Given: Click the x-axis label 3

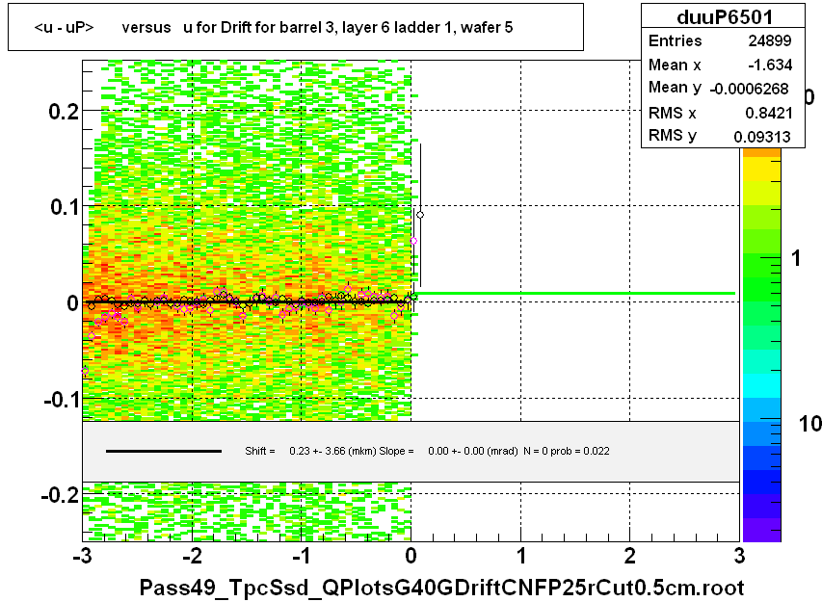Looking at the screenshot, I should (x=739, y=556).
